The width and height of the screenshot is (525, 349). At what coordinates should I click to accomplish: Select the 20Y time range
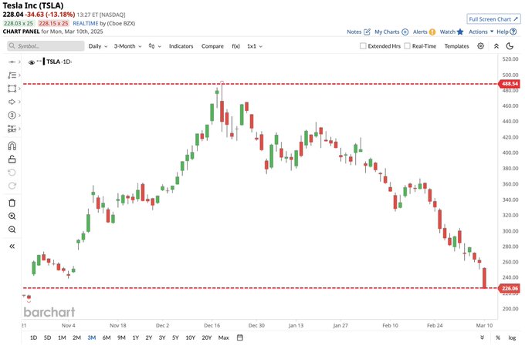pyautogui.click(x=207, y=337)
